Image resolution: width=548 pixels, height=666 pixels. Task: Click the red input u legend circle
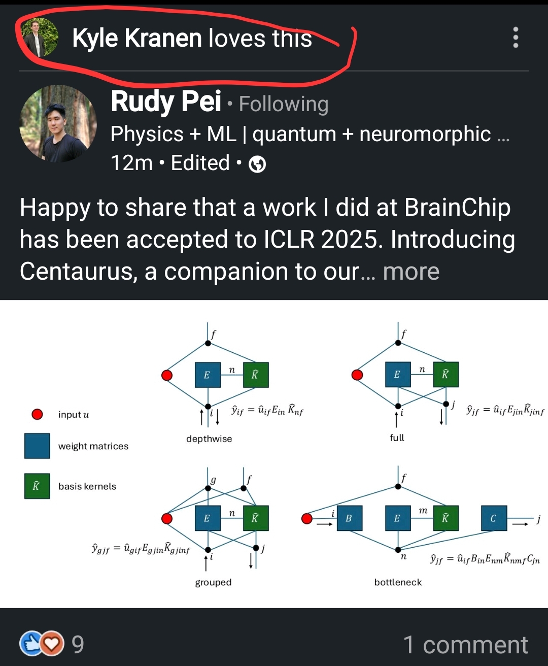pos(37,414)
